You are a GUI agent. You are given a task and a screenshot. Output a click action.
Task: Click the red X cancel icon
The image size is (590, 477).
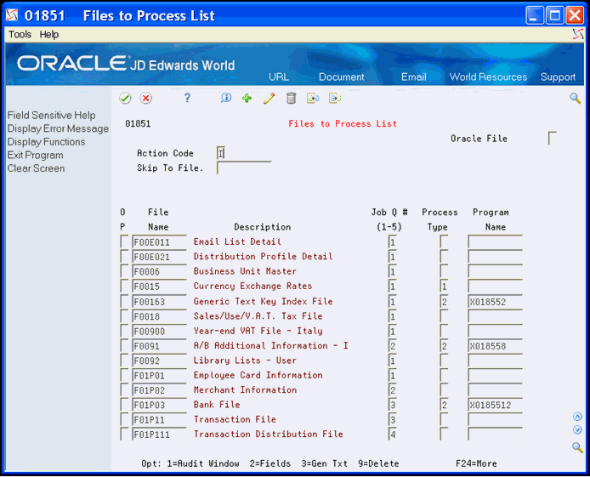(x=145, y=99)
